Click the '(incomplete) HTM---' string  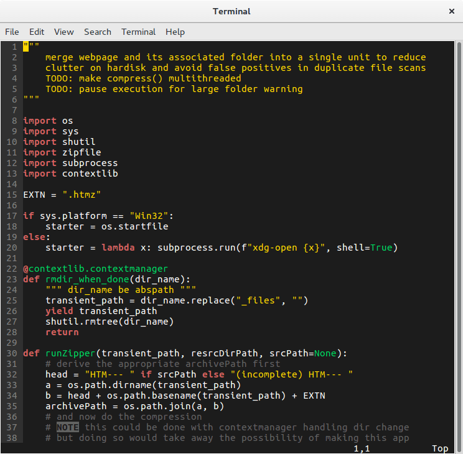point(292,374)
